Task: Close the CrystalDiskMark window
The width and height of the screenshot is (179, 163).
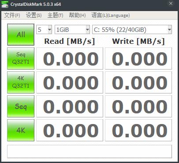Action: (171, 4)
